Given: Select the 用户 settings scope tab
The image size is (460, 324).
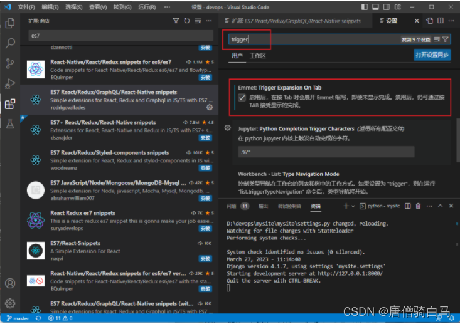Looking at the screenshot, I should click(237, 56).
